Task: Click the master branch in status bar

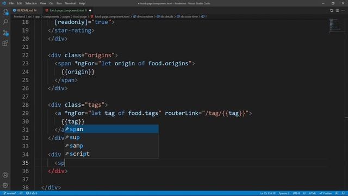Action: click(x=10, y=193)
